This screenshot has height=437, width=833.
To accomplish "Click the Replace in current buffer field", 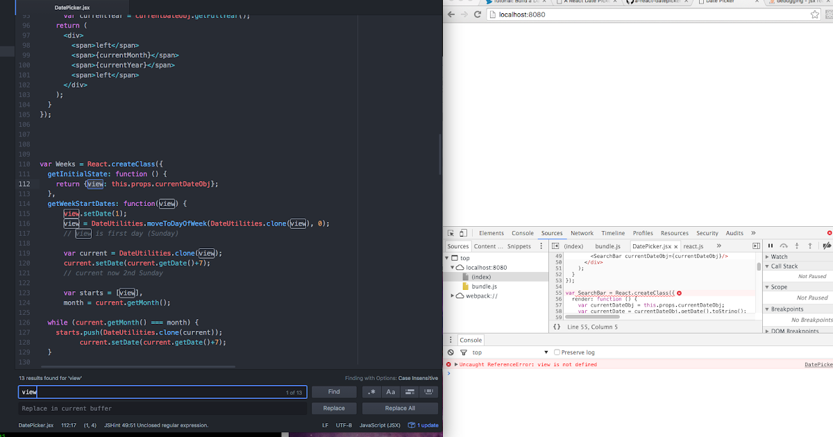I will [161, 409].
